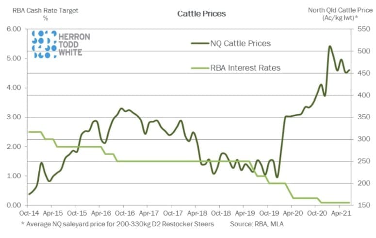The height and width of the screenshot is (238, 376).
Task: Select the RBA Interest Rates legend label
Action: 245,68
